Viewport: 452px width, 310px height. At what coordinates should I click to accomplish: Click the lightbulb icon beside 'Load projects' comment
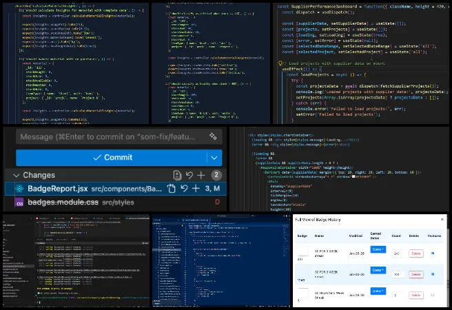tap(280, 63)
